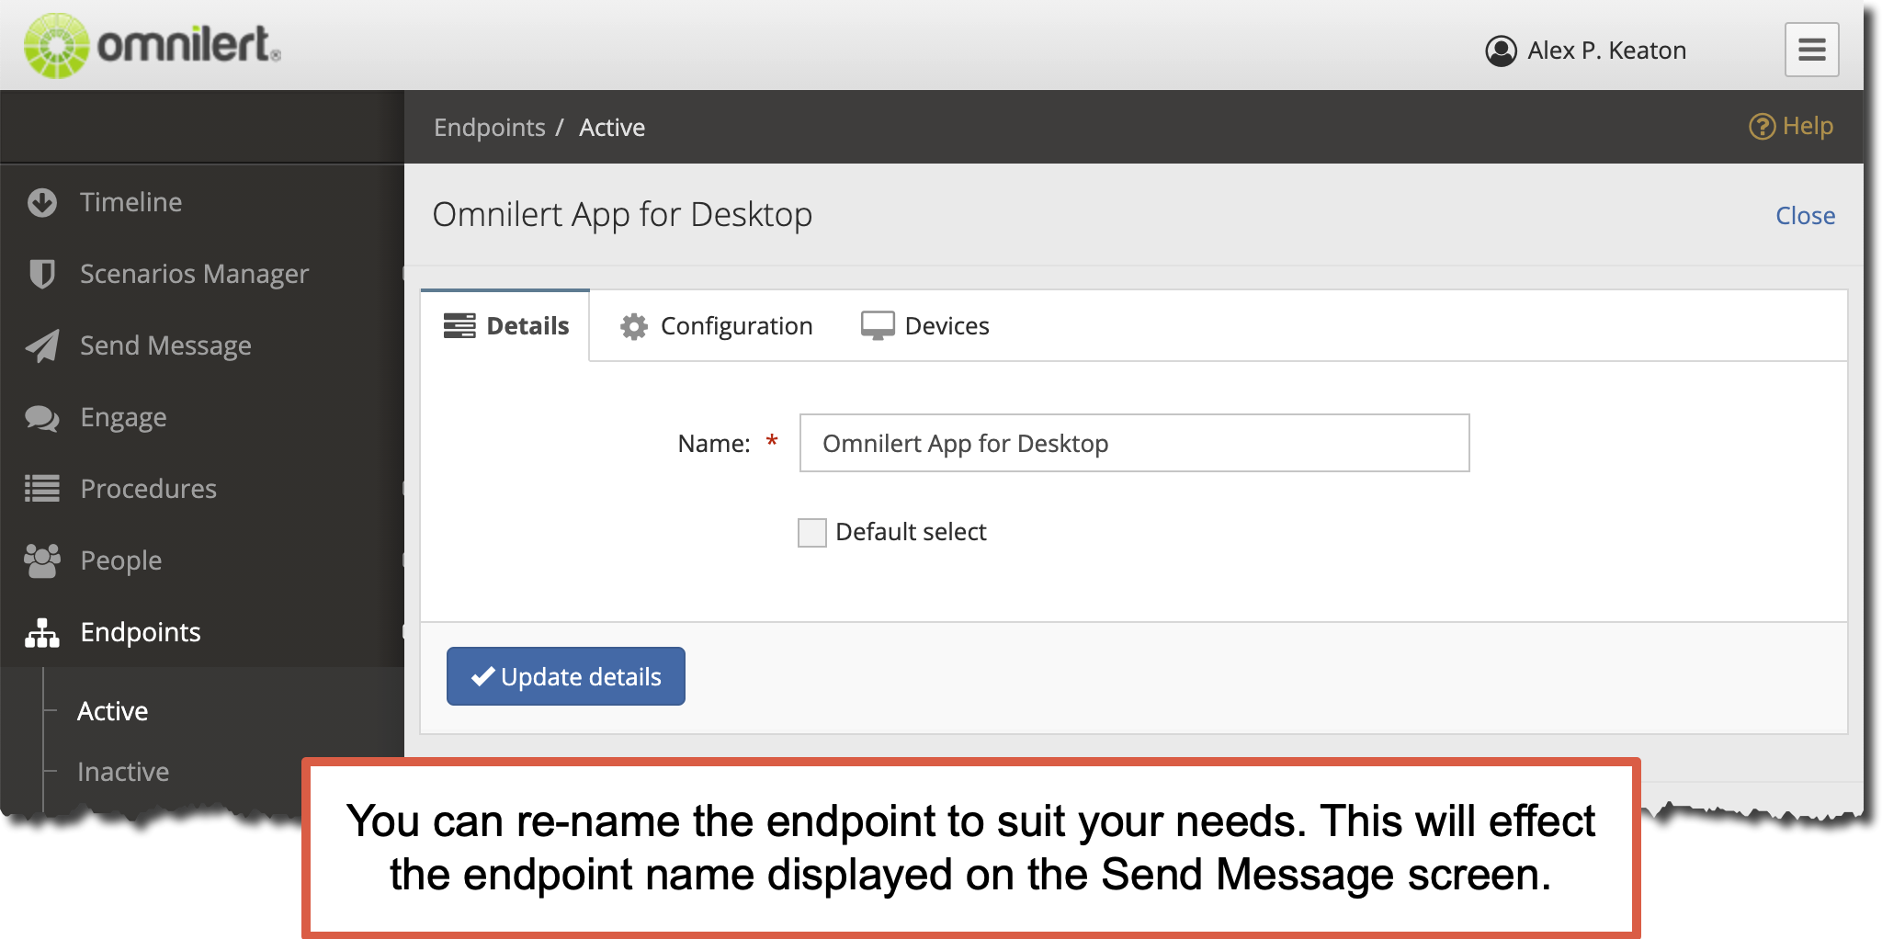Click the Details tab icon
The width and height of the screenshot is (1882, 939).
459,326
